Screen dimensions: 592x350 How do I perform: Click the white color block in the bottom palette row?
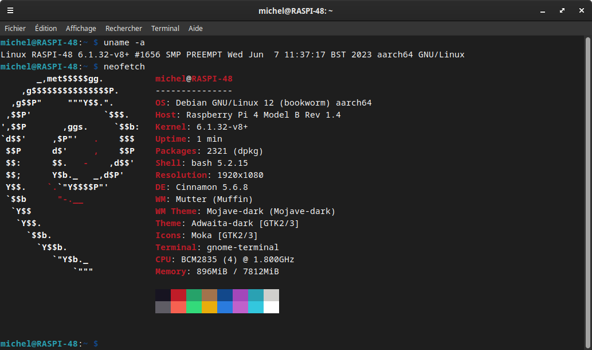[x=271, y=308]
